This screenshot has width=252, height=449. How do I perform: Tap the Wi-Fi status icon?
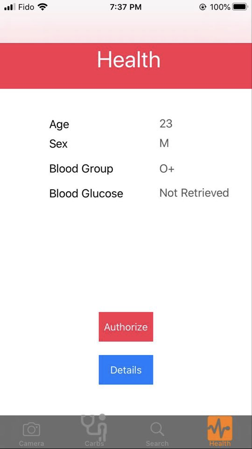point(42,7)
